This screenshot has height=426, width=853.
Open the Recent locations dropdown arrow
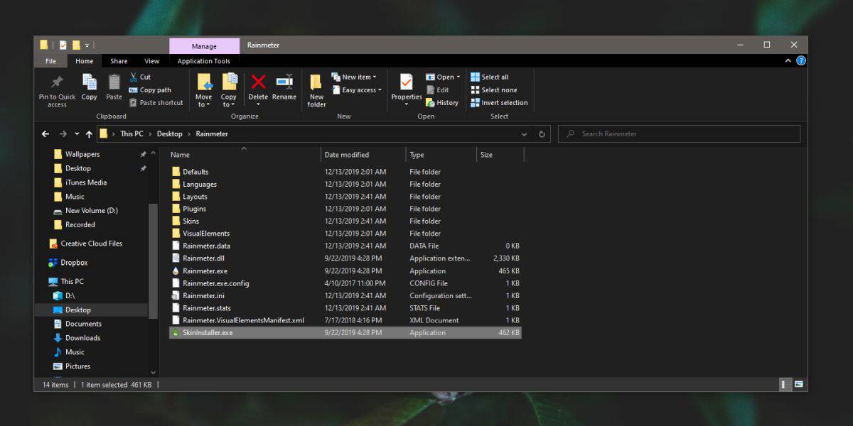(x=76, y=133)
